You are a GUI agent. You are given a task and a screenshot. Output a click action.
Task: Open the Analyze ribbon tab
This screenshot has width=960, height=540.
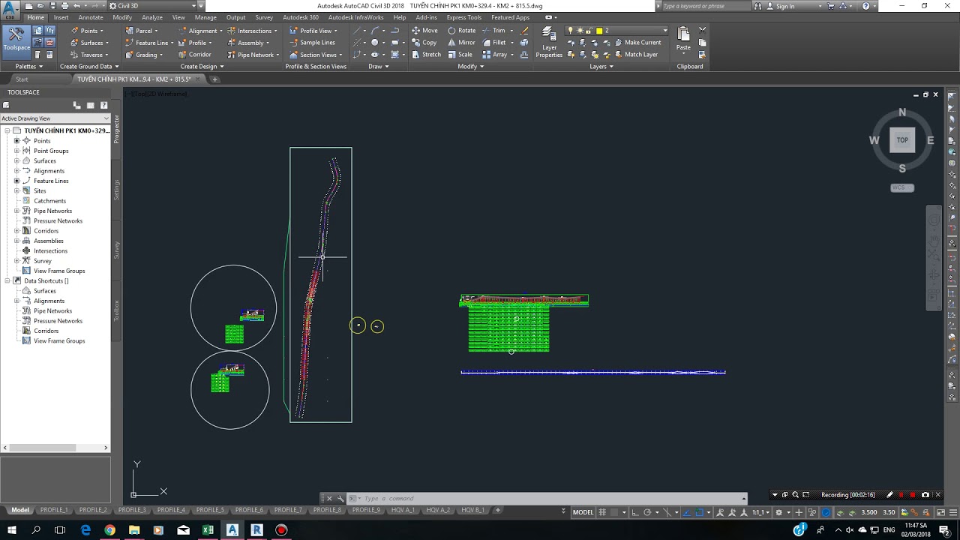152,17
